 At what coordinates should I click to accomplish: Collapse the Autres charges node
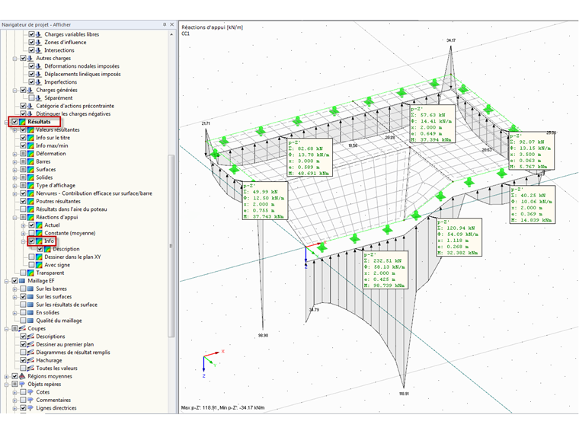tap(14, 58)
